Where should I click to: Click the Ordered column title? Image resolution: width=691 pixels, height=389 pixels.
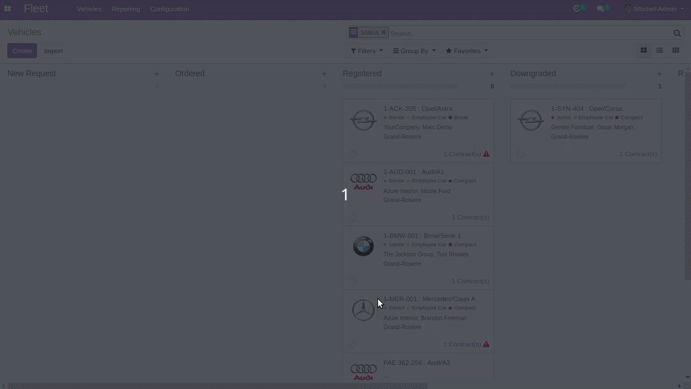(190, 73)
